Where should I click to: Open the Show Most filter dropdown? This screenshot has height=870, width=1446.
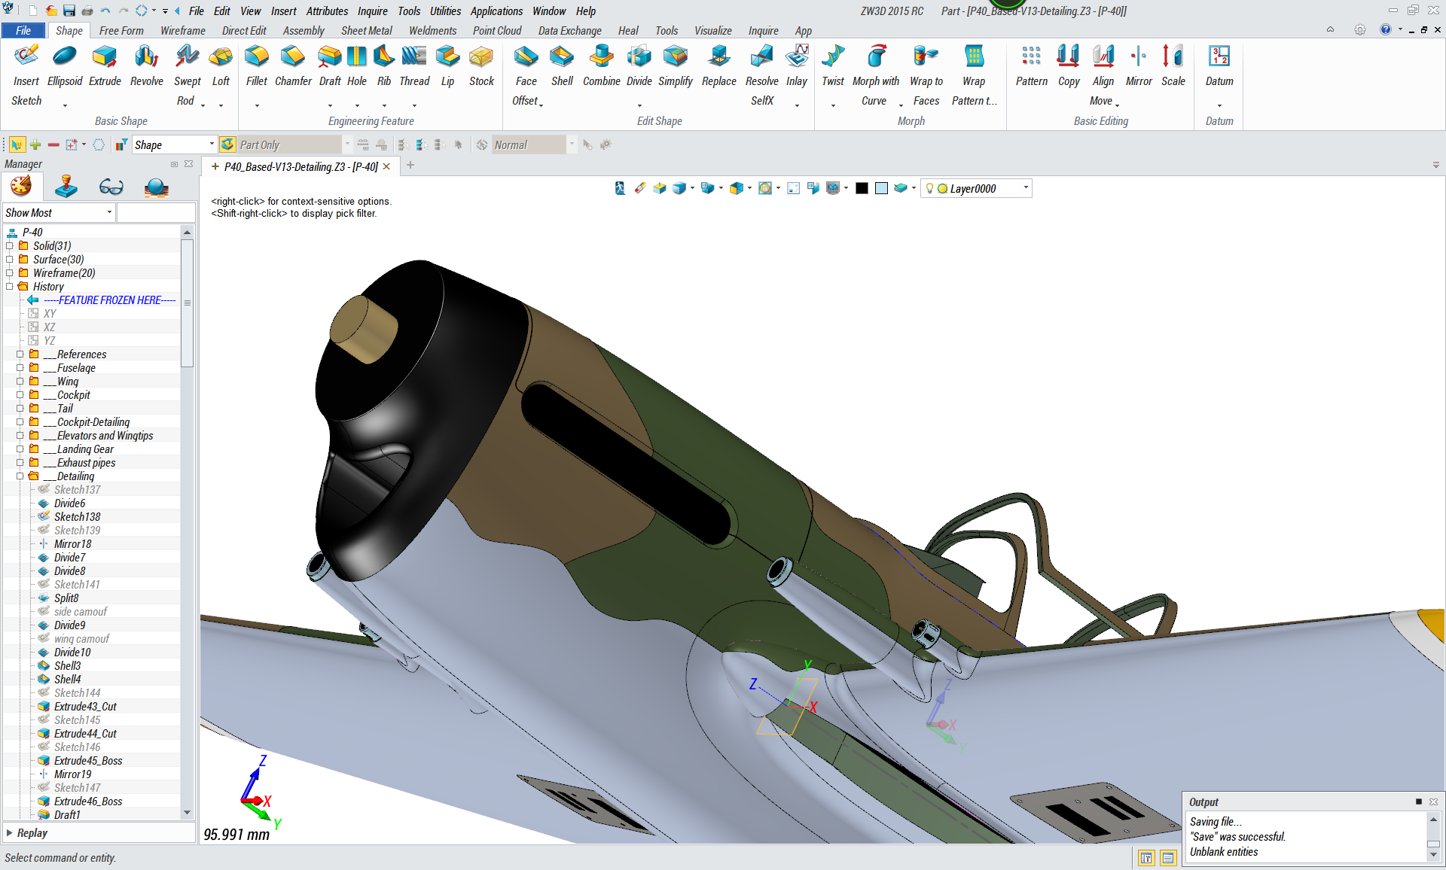point(109,213)
